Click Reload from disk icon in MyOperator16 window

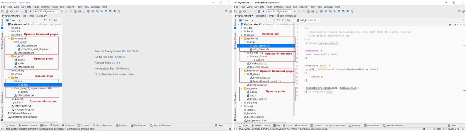click(11, 11)
